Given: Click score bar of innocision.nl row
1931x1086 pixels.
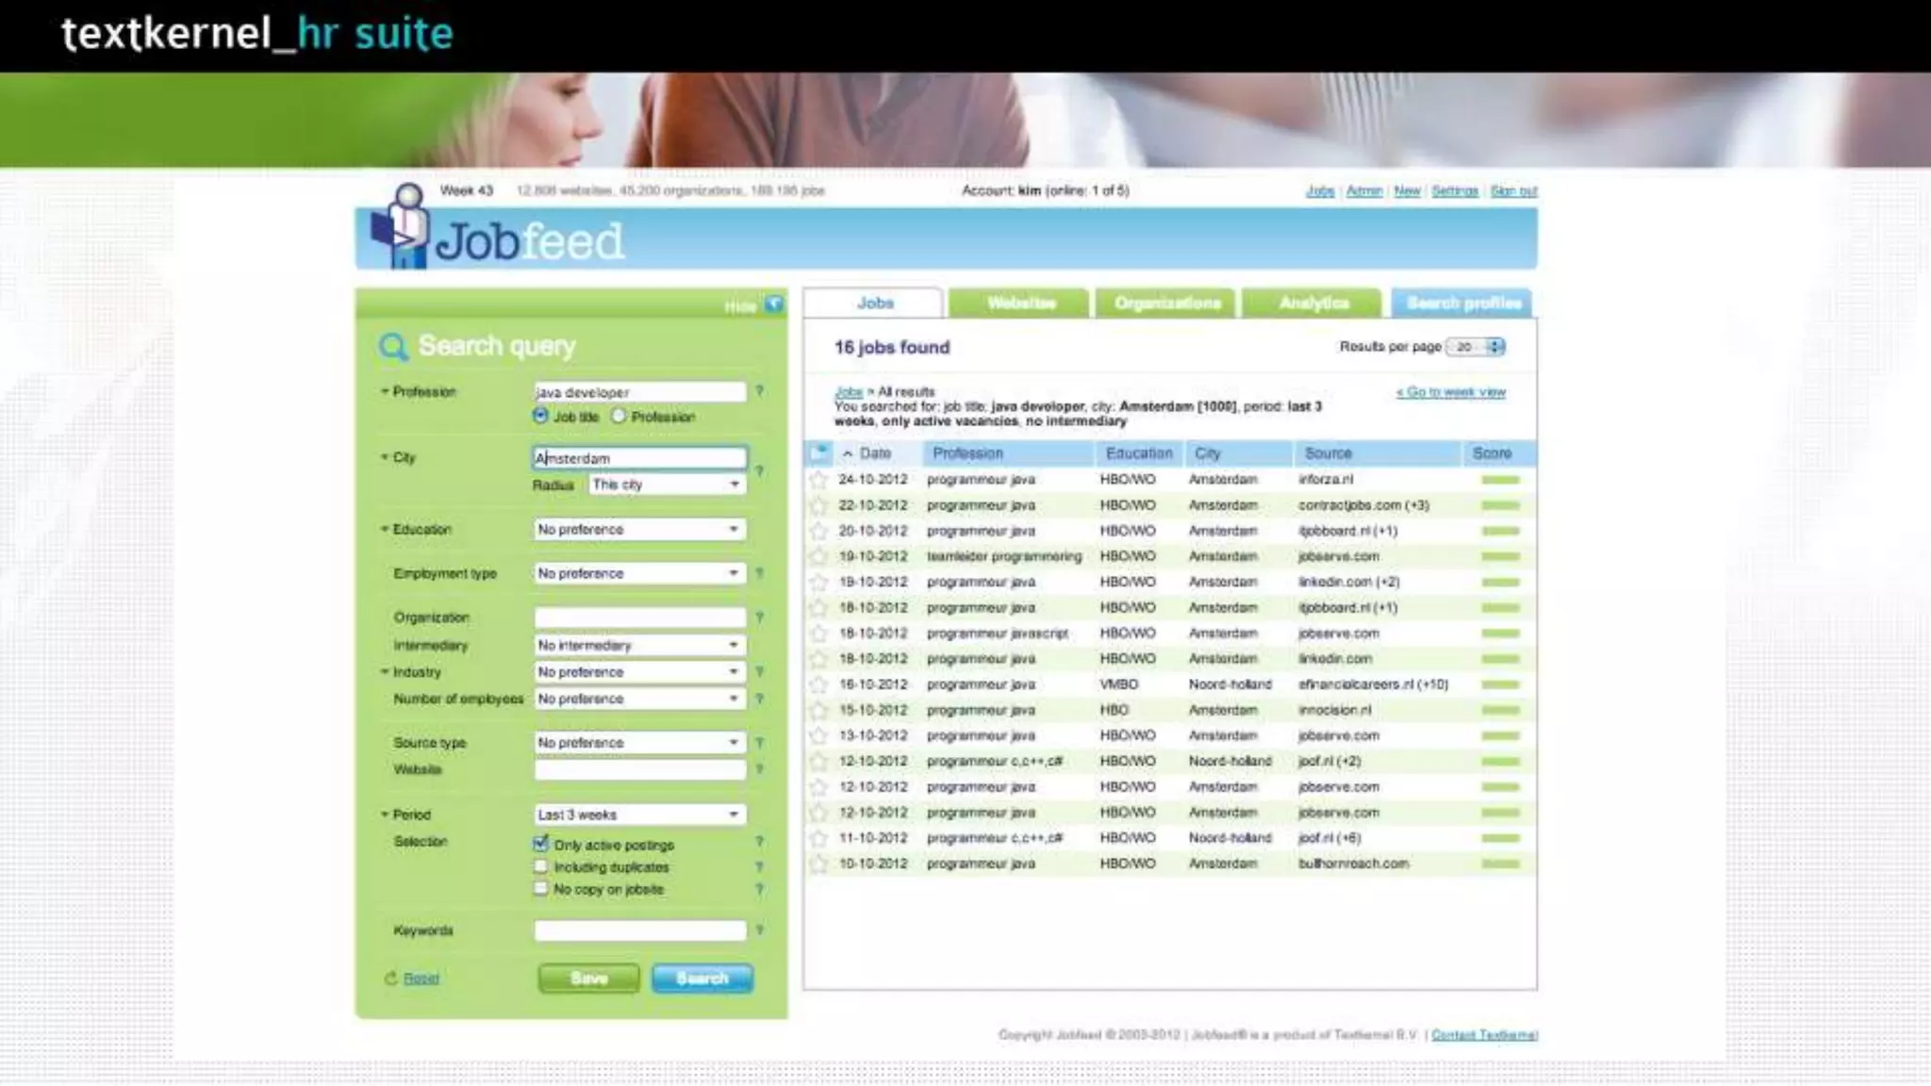Looking at the screenshot, I should click(x=1500, y=710).
